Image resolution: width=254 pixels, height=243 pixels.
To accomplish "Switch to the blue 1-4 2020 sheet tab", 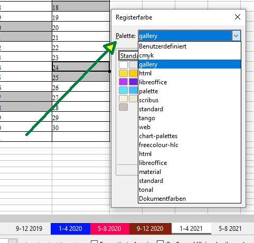I will 70,229.
